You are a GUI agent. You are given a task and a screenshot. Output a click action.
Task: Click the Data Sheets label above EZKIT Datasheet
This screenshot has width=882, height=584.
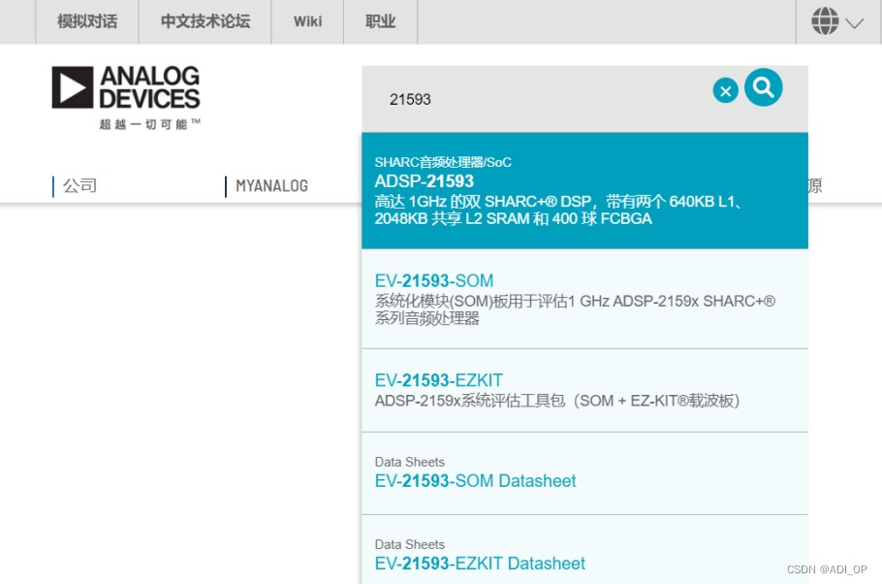(409, 544)
